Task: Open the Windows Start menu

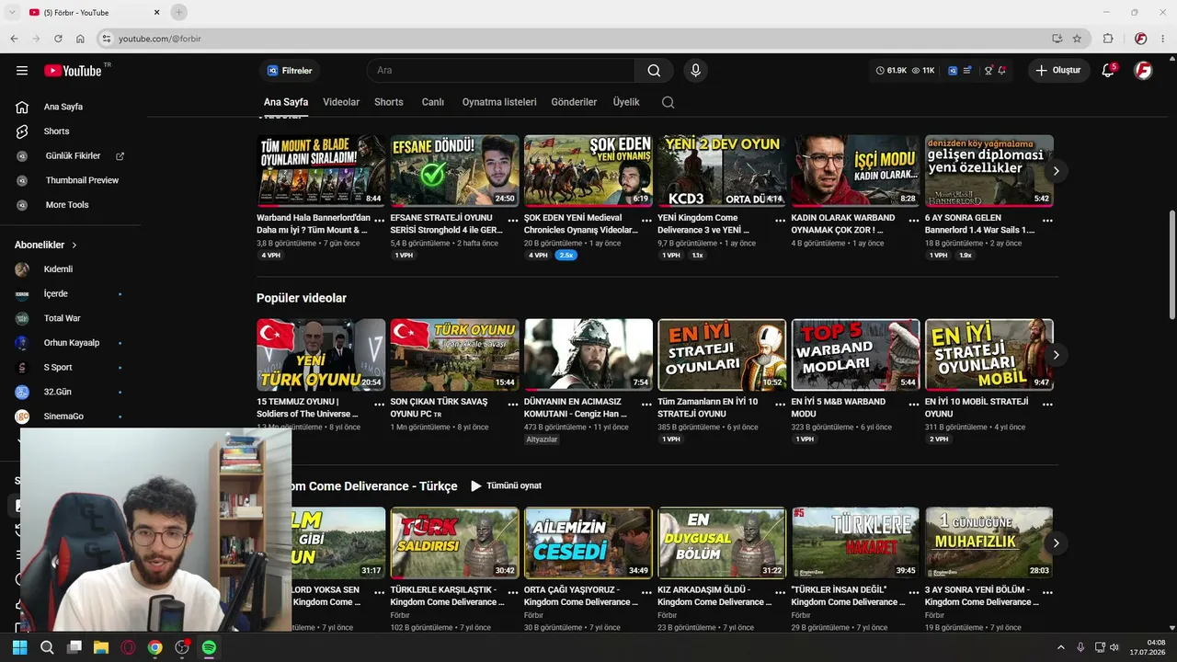Action: pyautogui.click(x=20, y=647)
